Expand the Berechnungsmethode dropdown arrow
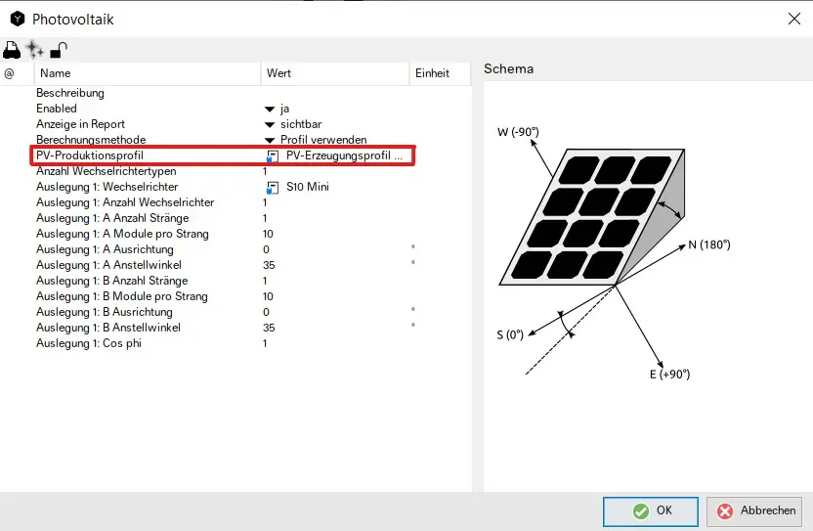 coord(270,140)
